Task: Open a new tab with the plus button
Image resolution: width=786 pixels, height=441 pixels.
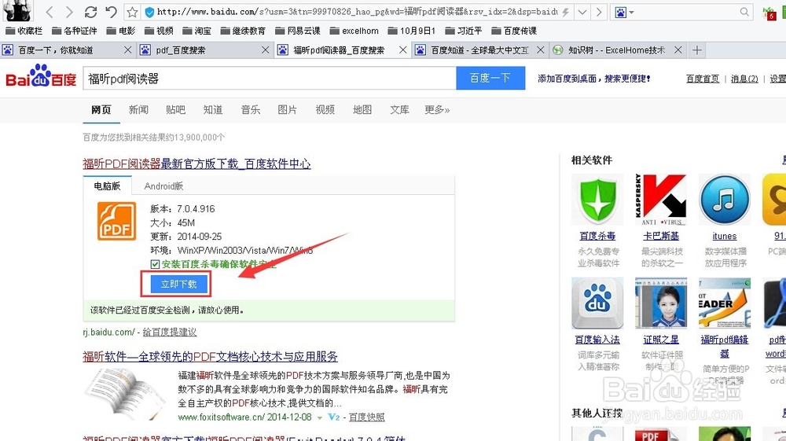Action: click(x=696, y=50)
